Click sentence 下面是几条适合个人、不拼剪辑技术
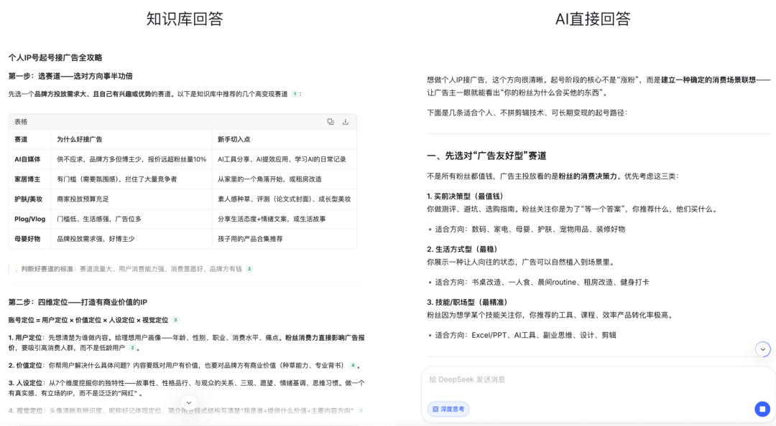 527,113
